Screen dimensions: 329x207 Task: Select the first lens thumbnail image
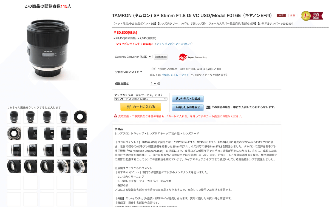point(14,117)
